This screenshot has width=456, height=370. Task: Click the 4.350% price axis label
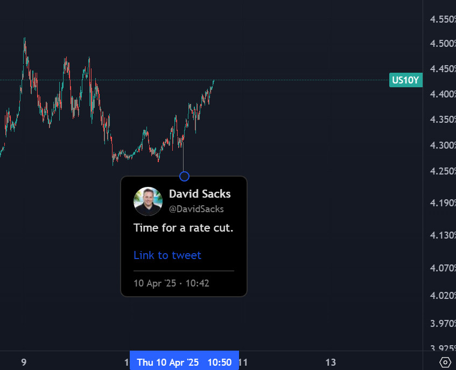[443, 120]
